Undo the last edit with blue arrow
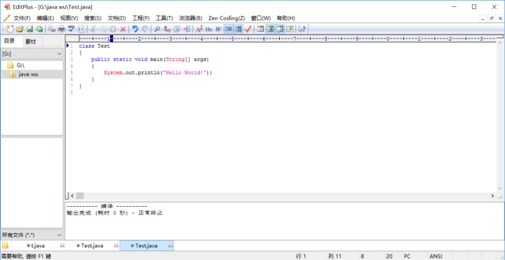The height and width of the screenshot is (260, 505). tap(135, 29)
